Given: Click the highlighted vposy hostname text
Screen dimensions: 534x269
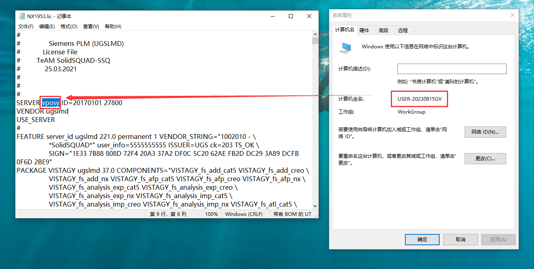Looking at the screenshot, I should (51, 103).
